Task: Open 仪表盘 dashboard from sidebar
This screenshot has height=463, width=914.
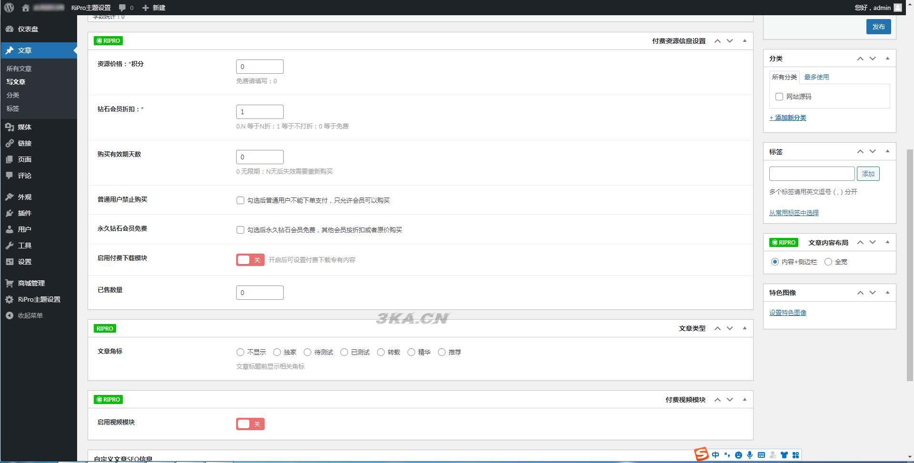Action: coord(28,29)
